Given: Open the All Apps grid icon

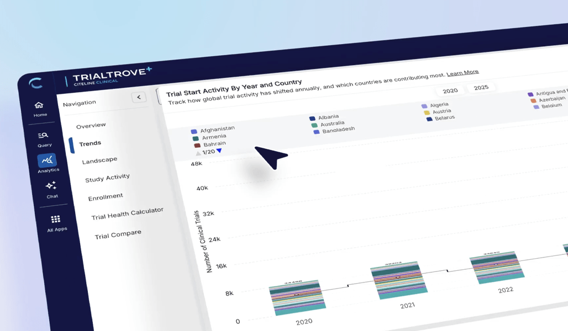Looking at the screenshot, I should (55, 220).
